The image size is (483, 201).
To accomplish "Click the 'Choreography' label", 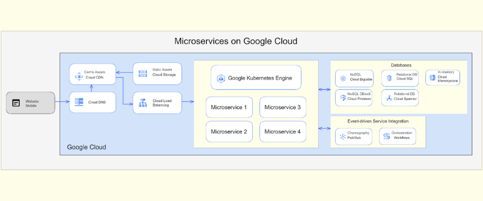I will point(358,133).
